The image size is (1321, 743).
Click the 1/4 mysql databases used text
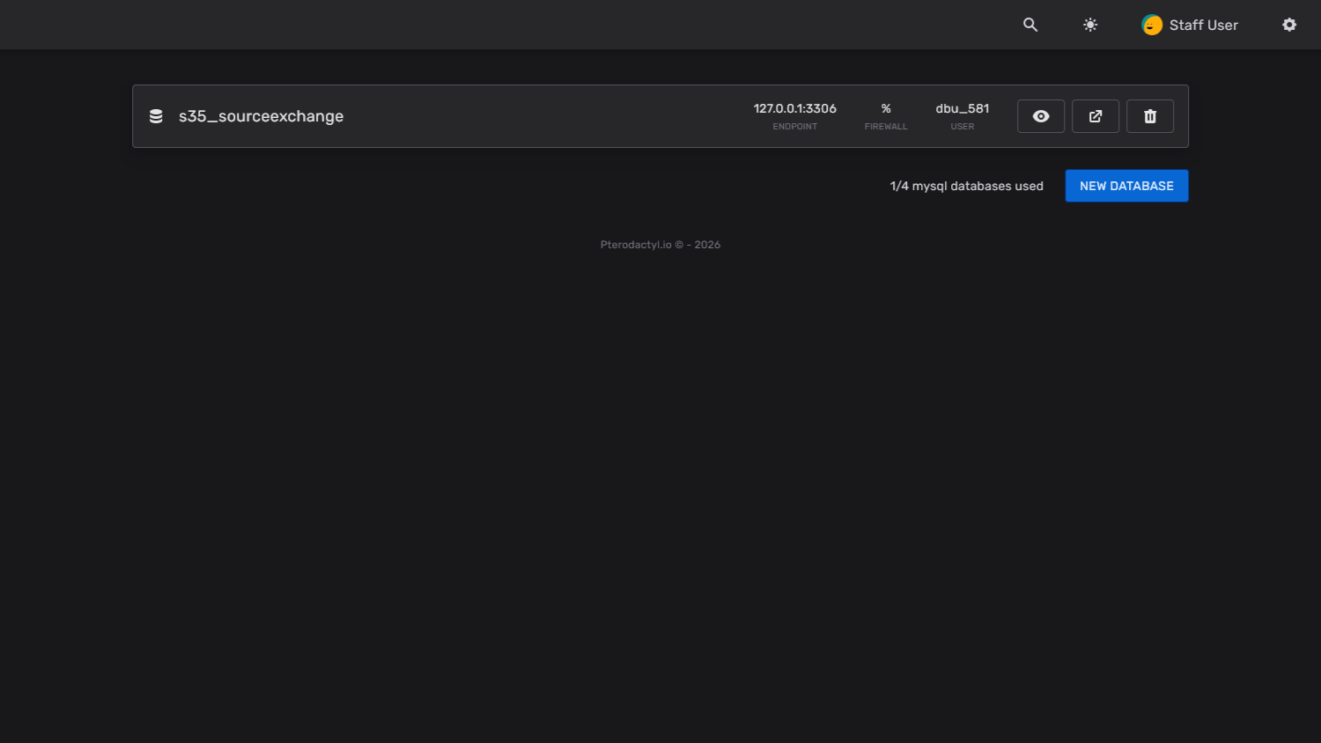[966, 186]
